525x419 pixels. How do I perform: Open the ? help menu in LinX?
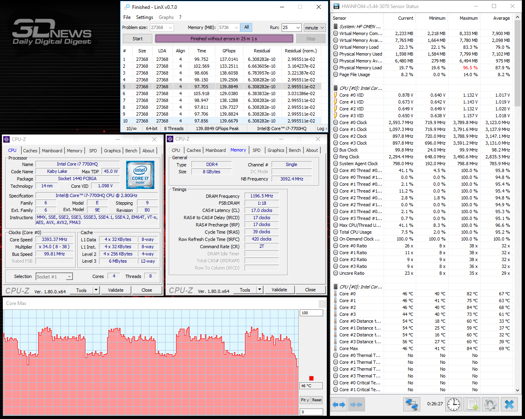coord(180,17)
